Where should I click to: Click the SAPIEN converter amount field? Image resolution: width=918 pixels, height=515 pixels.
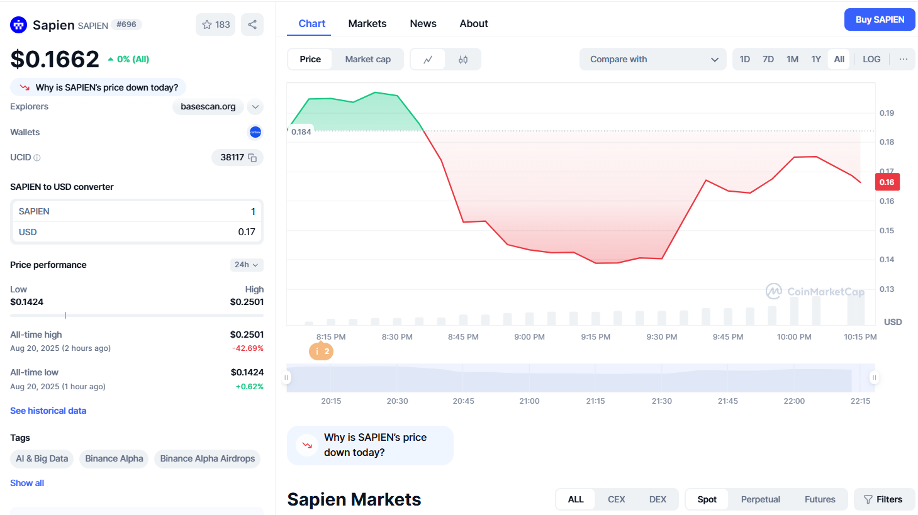click(137, 211)
